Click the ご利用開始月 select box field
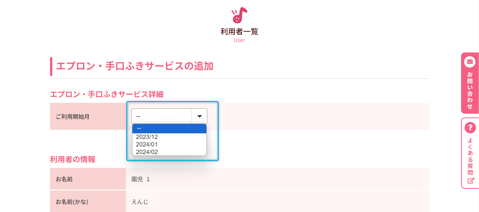The height and width of the screenshot is (212, 479). (162, 116)
